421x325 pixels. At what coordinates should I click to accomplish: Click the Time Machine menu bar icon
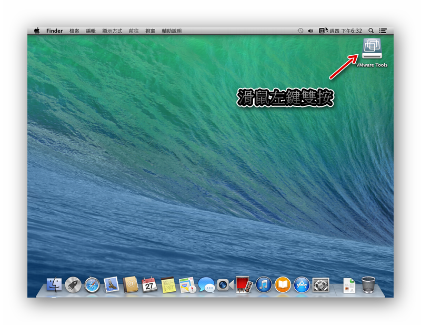click(300, 31)
